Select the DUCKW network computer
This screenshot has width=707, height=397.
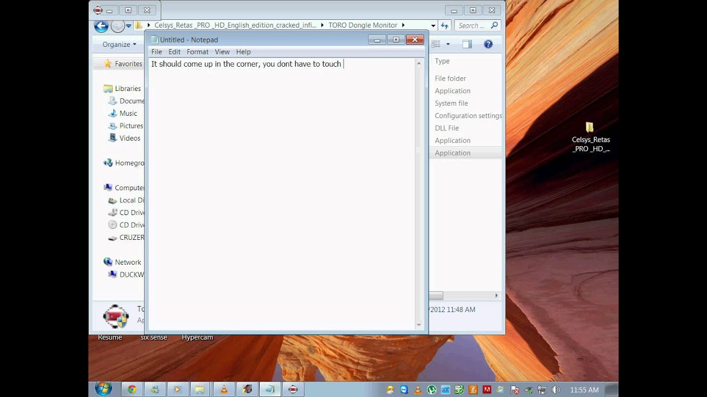(126, 275)
